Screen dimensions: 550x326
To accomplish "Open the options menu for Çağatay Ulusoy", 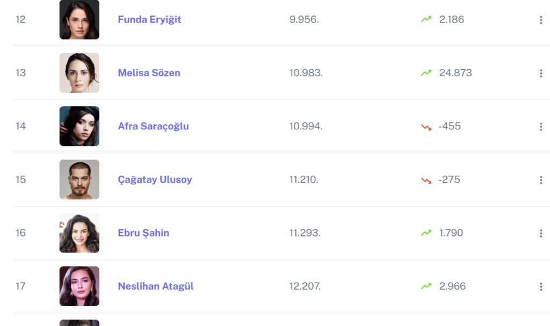I will tap(540, 180).
